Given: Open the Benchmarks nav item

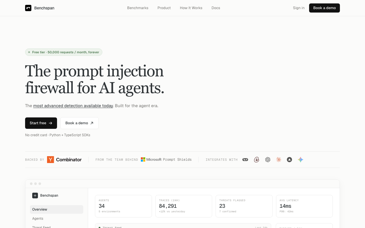Looking at the screenshot, I should pos(138,8).
